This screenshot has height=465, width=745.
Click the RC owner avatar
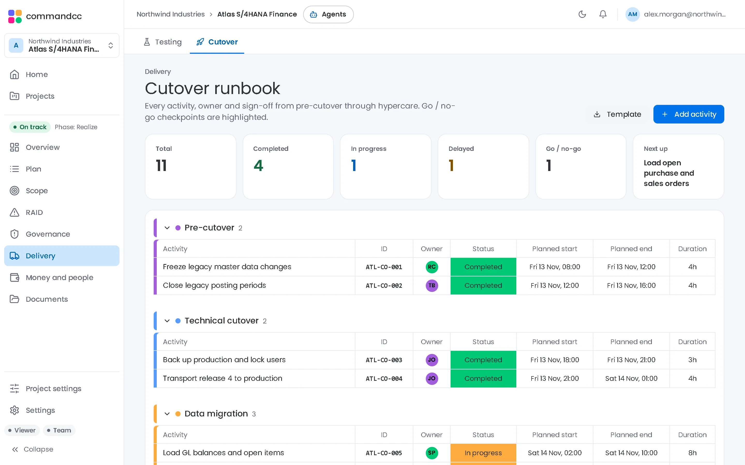(431, 267)
